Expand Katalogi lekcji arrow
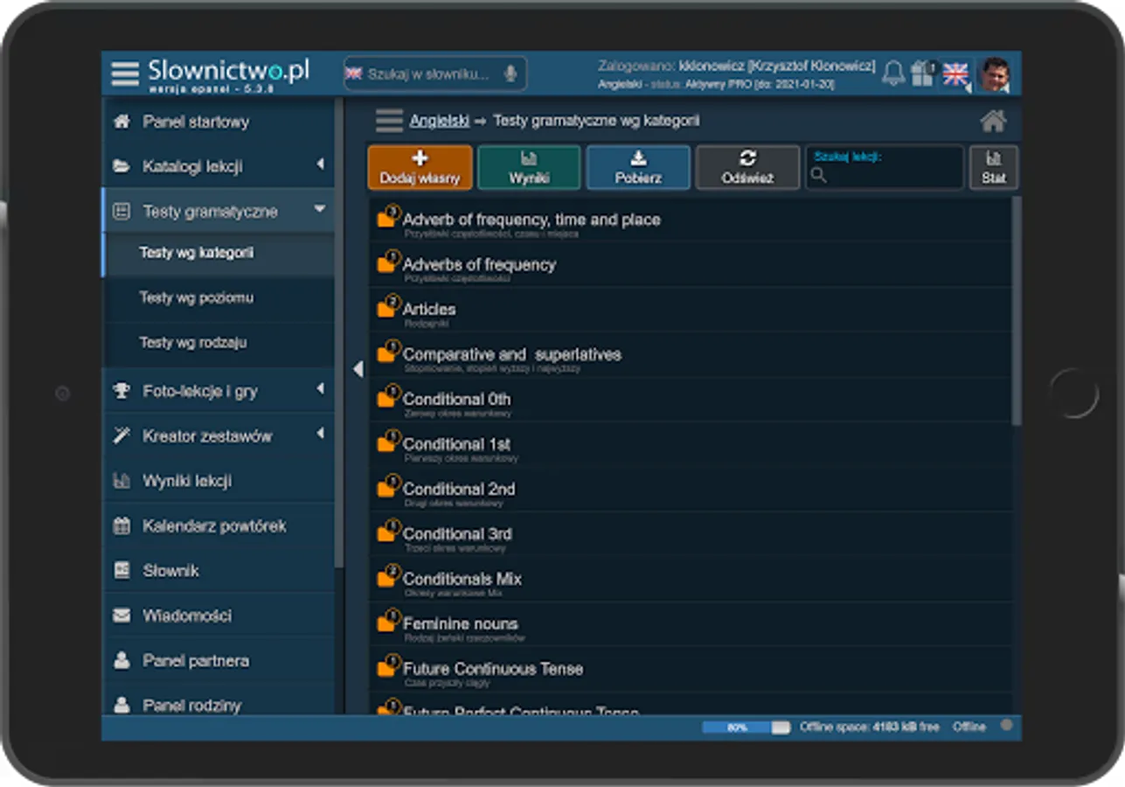Image resolution: width=1125 pixels, height=787 pixels. click(x=320, y=165)
